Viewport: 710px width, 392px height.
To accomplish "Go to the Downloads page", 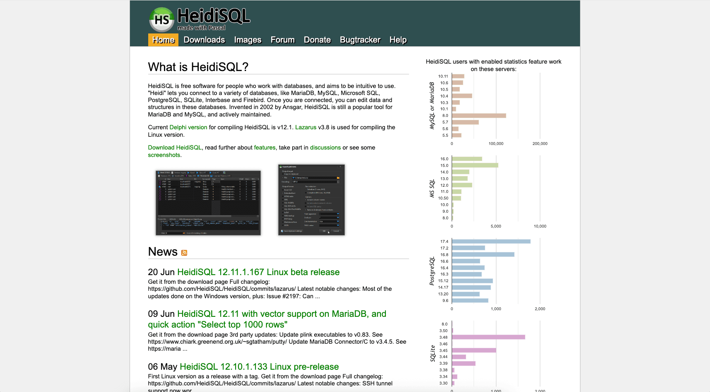I will 204,40.
